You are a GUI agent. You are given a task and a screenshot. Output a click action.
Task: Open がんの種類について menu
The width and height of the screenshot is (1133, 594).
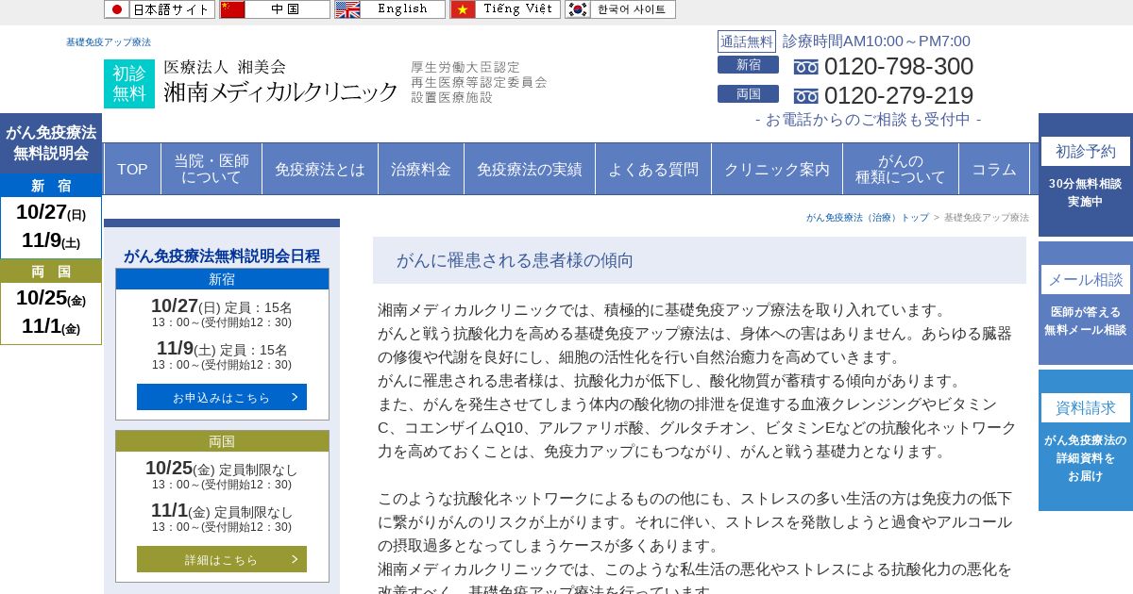pyautogui.click(x=901, y=169)
